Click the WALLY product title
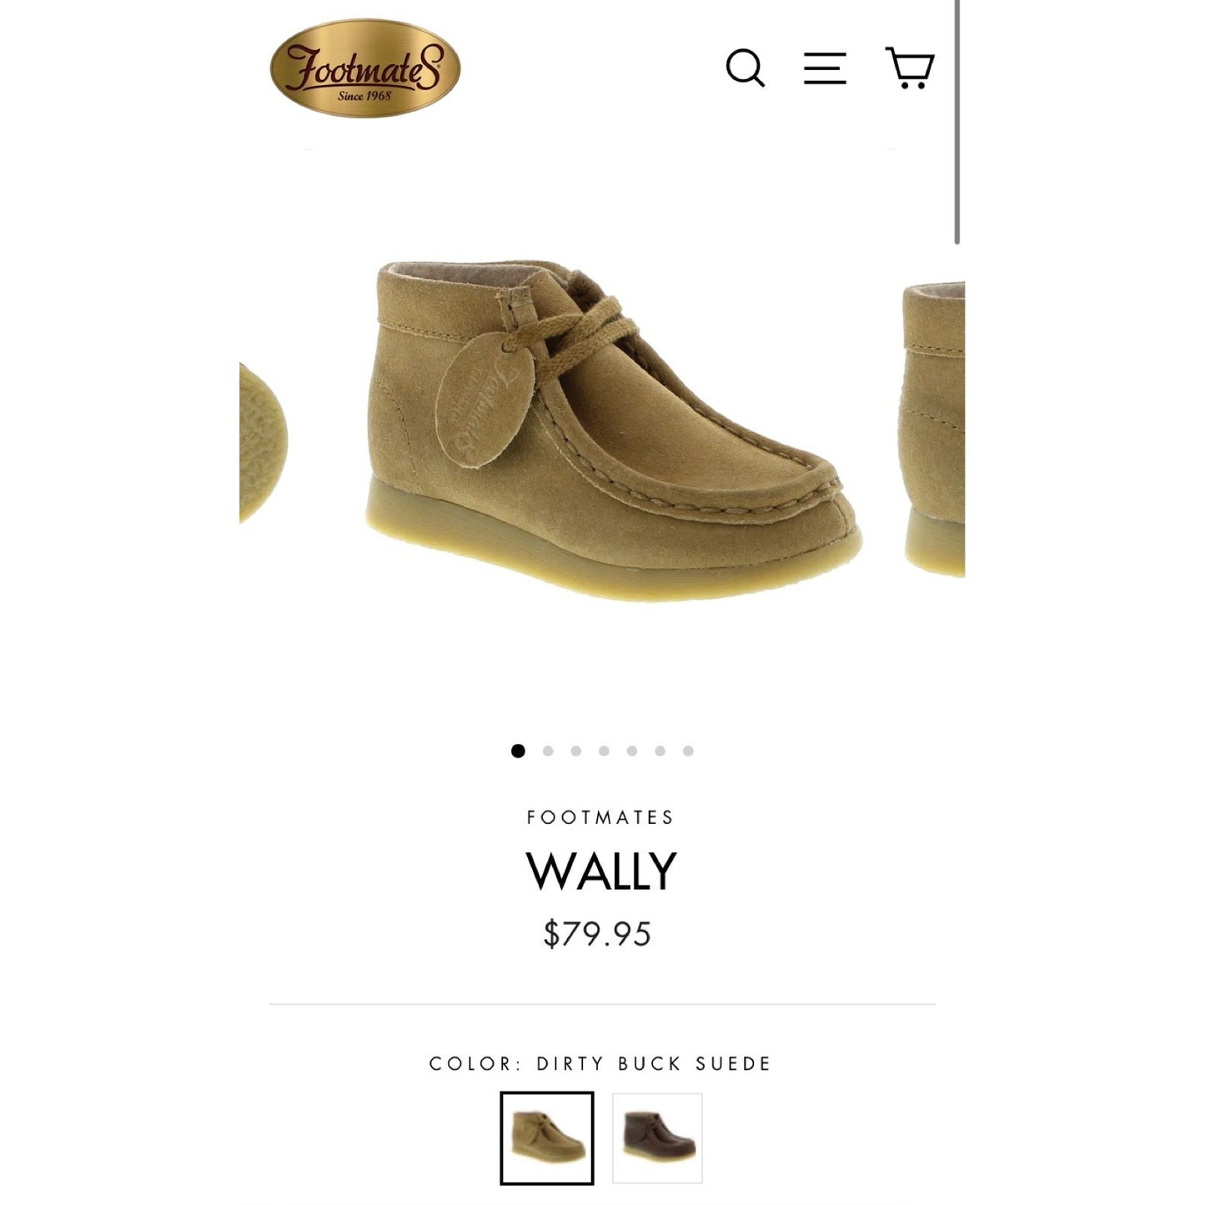1205x1205 pixels. (601, 871)
